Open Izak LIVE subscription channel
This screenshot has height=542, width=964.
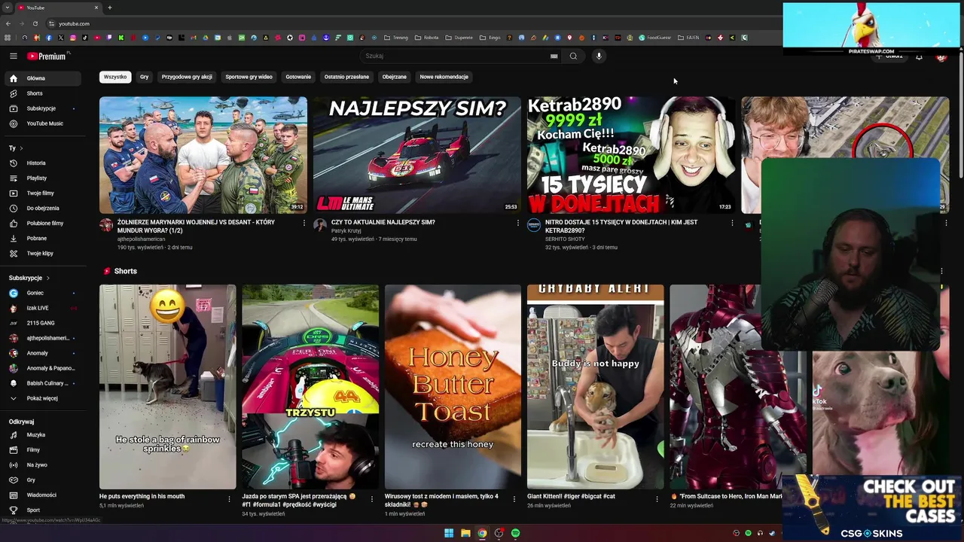click(43, 308)
